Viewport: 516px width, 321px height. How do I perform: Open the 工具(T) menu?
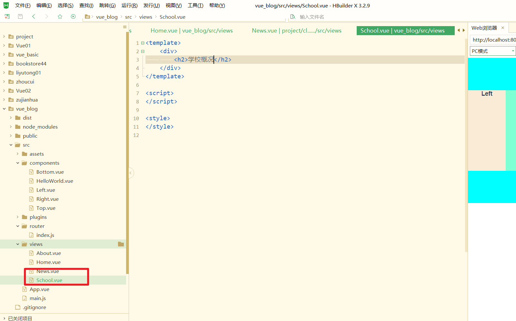(x=196, y=5)
